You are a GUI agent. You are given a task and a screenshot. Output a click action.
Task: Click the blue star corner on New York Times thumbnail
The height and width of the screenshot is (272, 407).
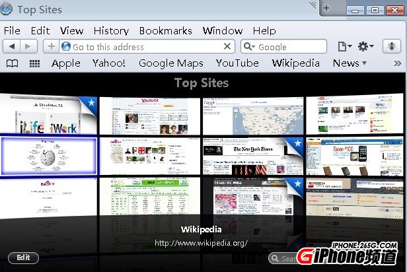pyautogui.click(x=296, y=144)
